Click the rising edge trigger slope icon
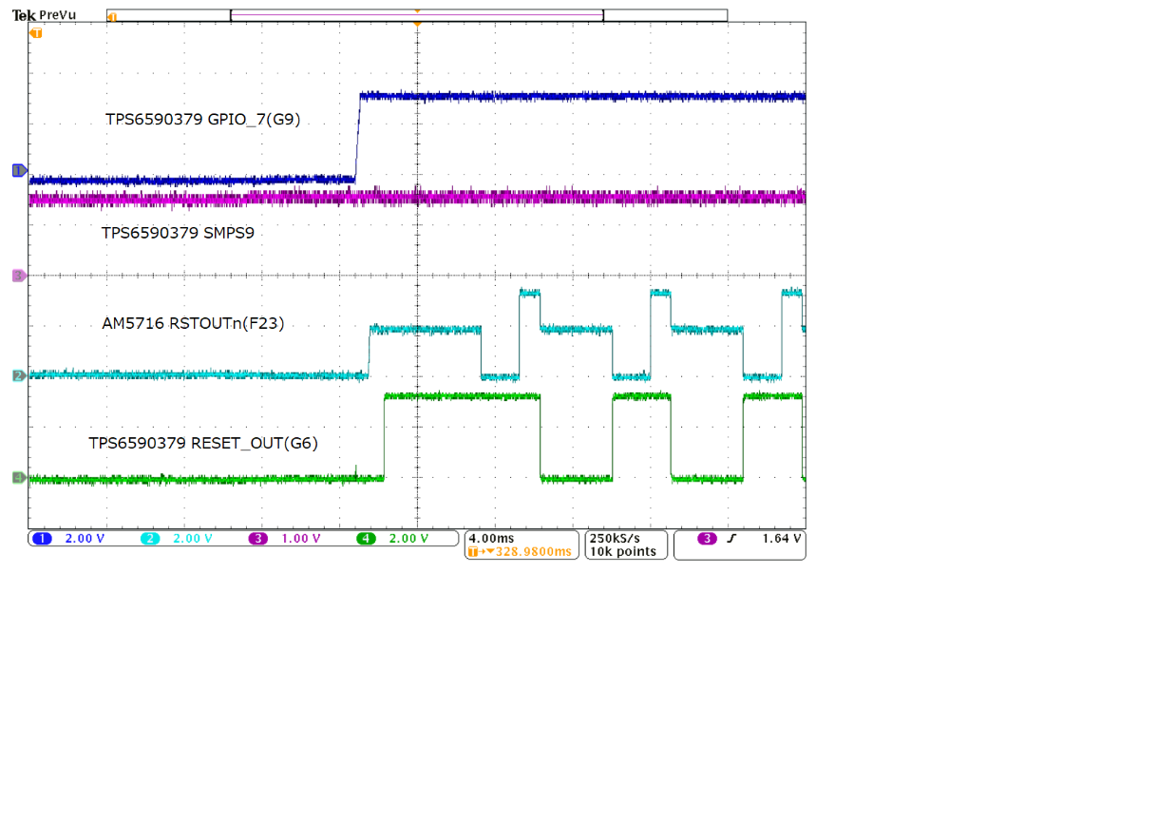The image size is (1157, 822). [x=732, y=538]
